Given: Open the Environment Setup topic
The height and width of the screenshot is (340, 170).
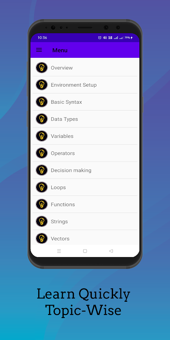Looking at the screenshot, I should coord(85,85).
